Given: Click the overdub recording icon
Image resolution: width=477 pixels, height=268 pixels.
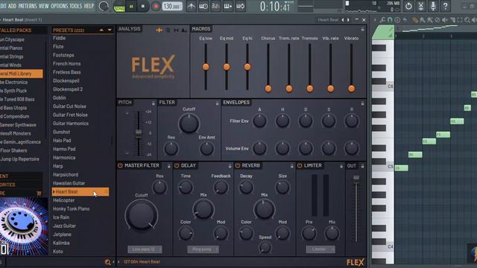Looking at the screenshot, I should point(228,7).
